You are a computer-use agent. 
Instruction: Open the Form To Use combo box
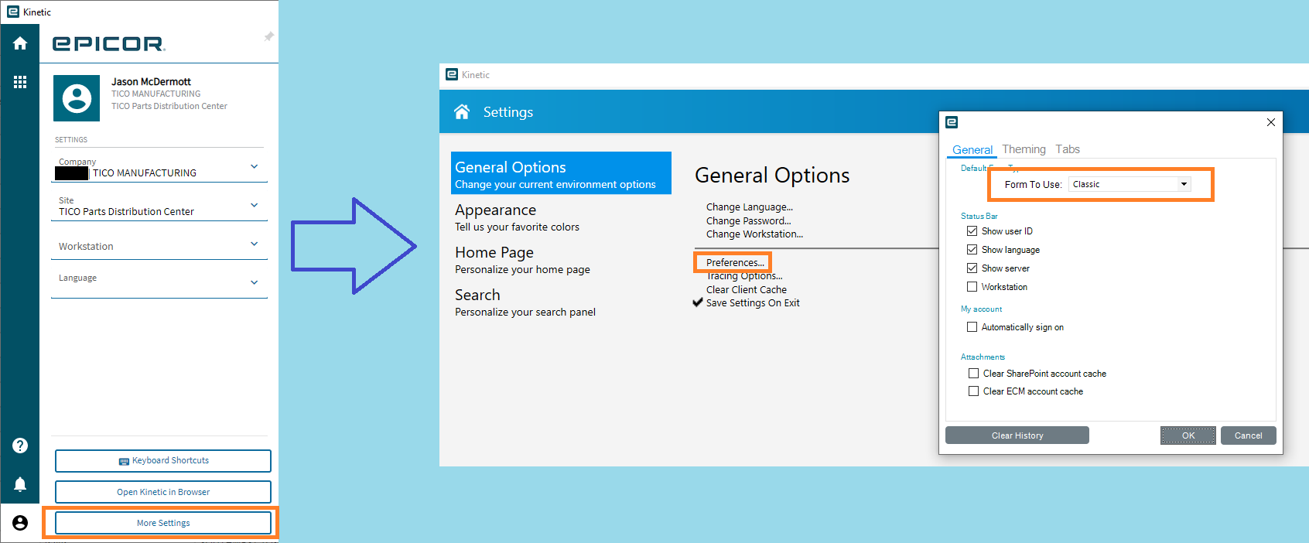1130,184
